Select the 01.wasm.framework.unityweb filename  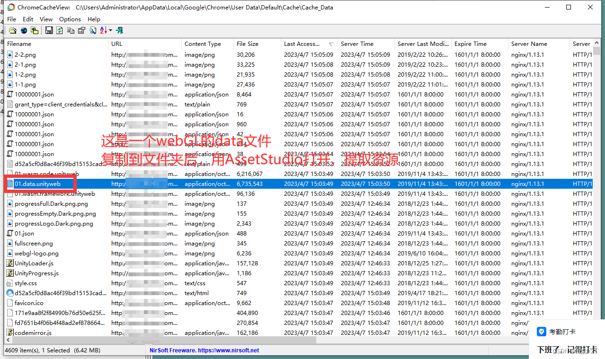pyautogui.click(x=55, y=193)
